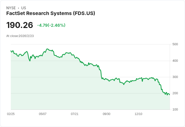Click the At close:2026/2/23 timestamp

(x=20, y=36)
